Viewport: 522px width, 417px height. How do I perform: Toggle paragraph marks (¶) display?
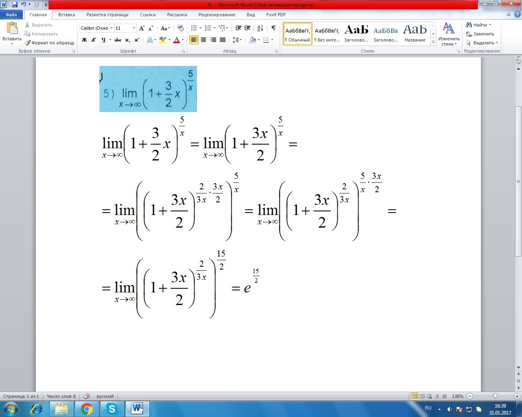[273, 28]
